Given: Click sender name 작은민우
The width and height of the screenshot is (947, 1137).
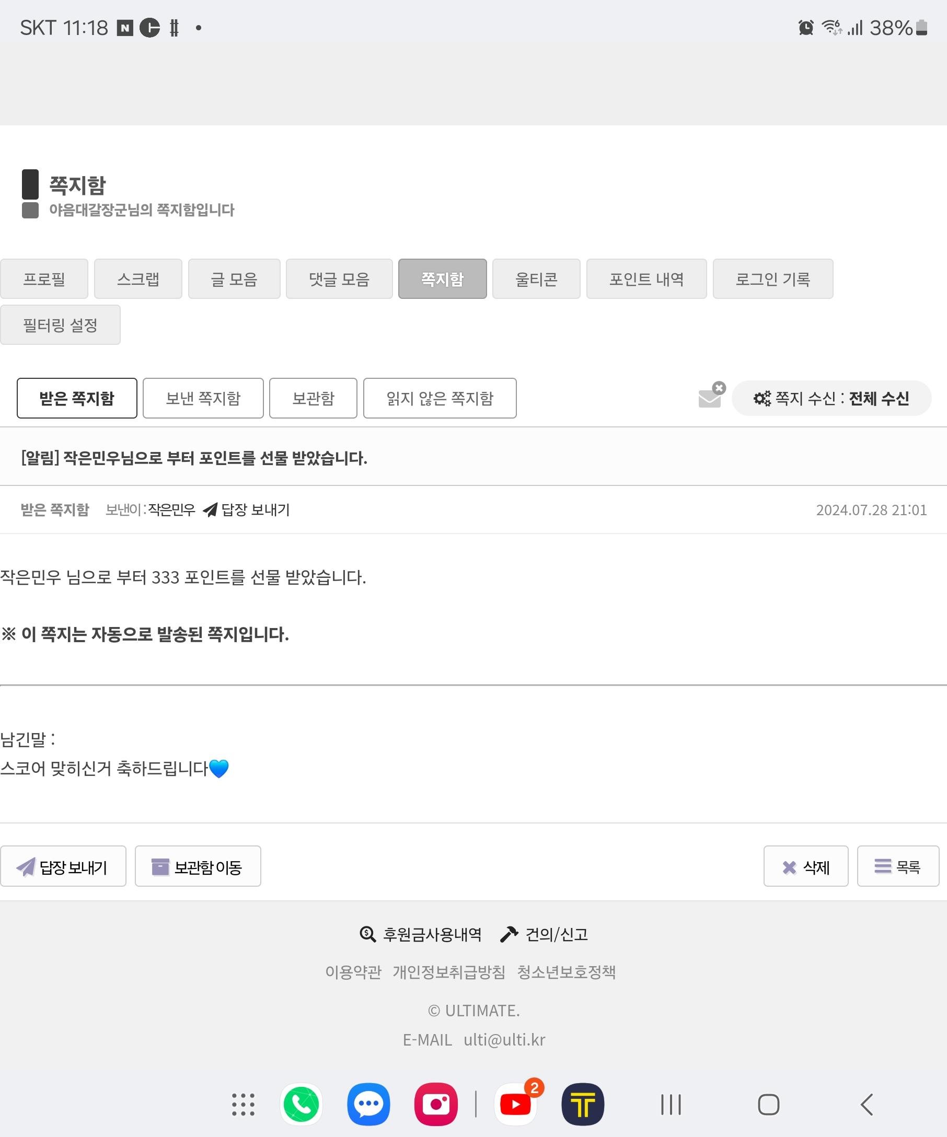Looking at the screenshot, I should tap(171, 509).
